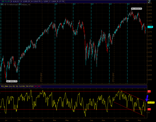
Task: Click the yellow 50.372 RSI value tag
Action: click(x=151, y=102)
